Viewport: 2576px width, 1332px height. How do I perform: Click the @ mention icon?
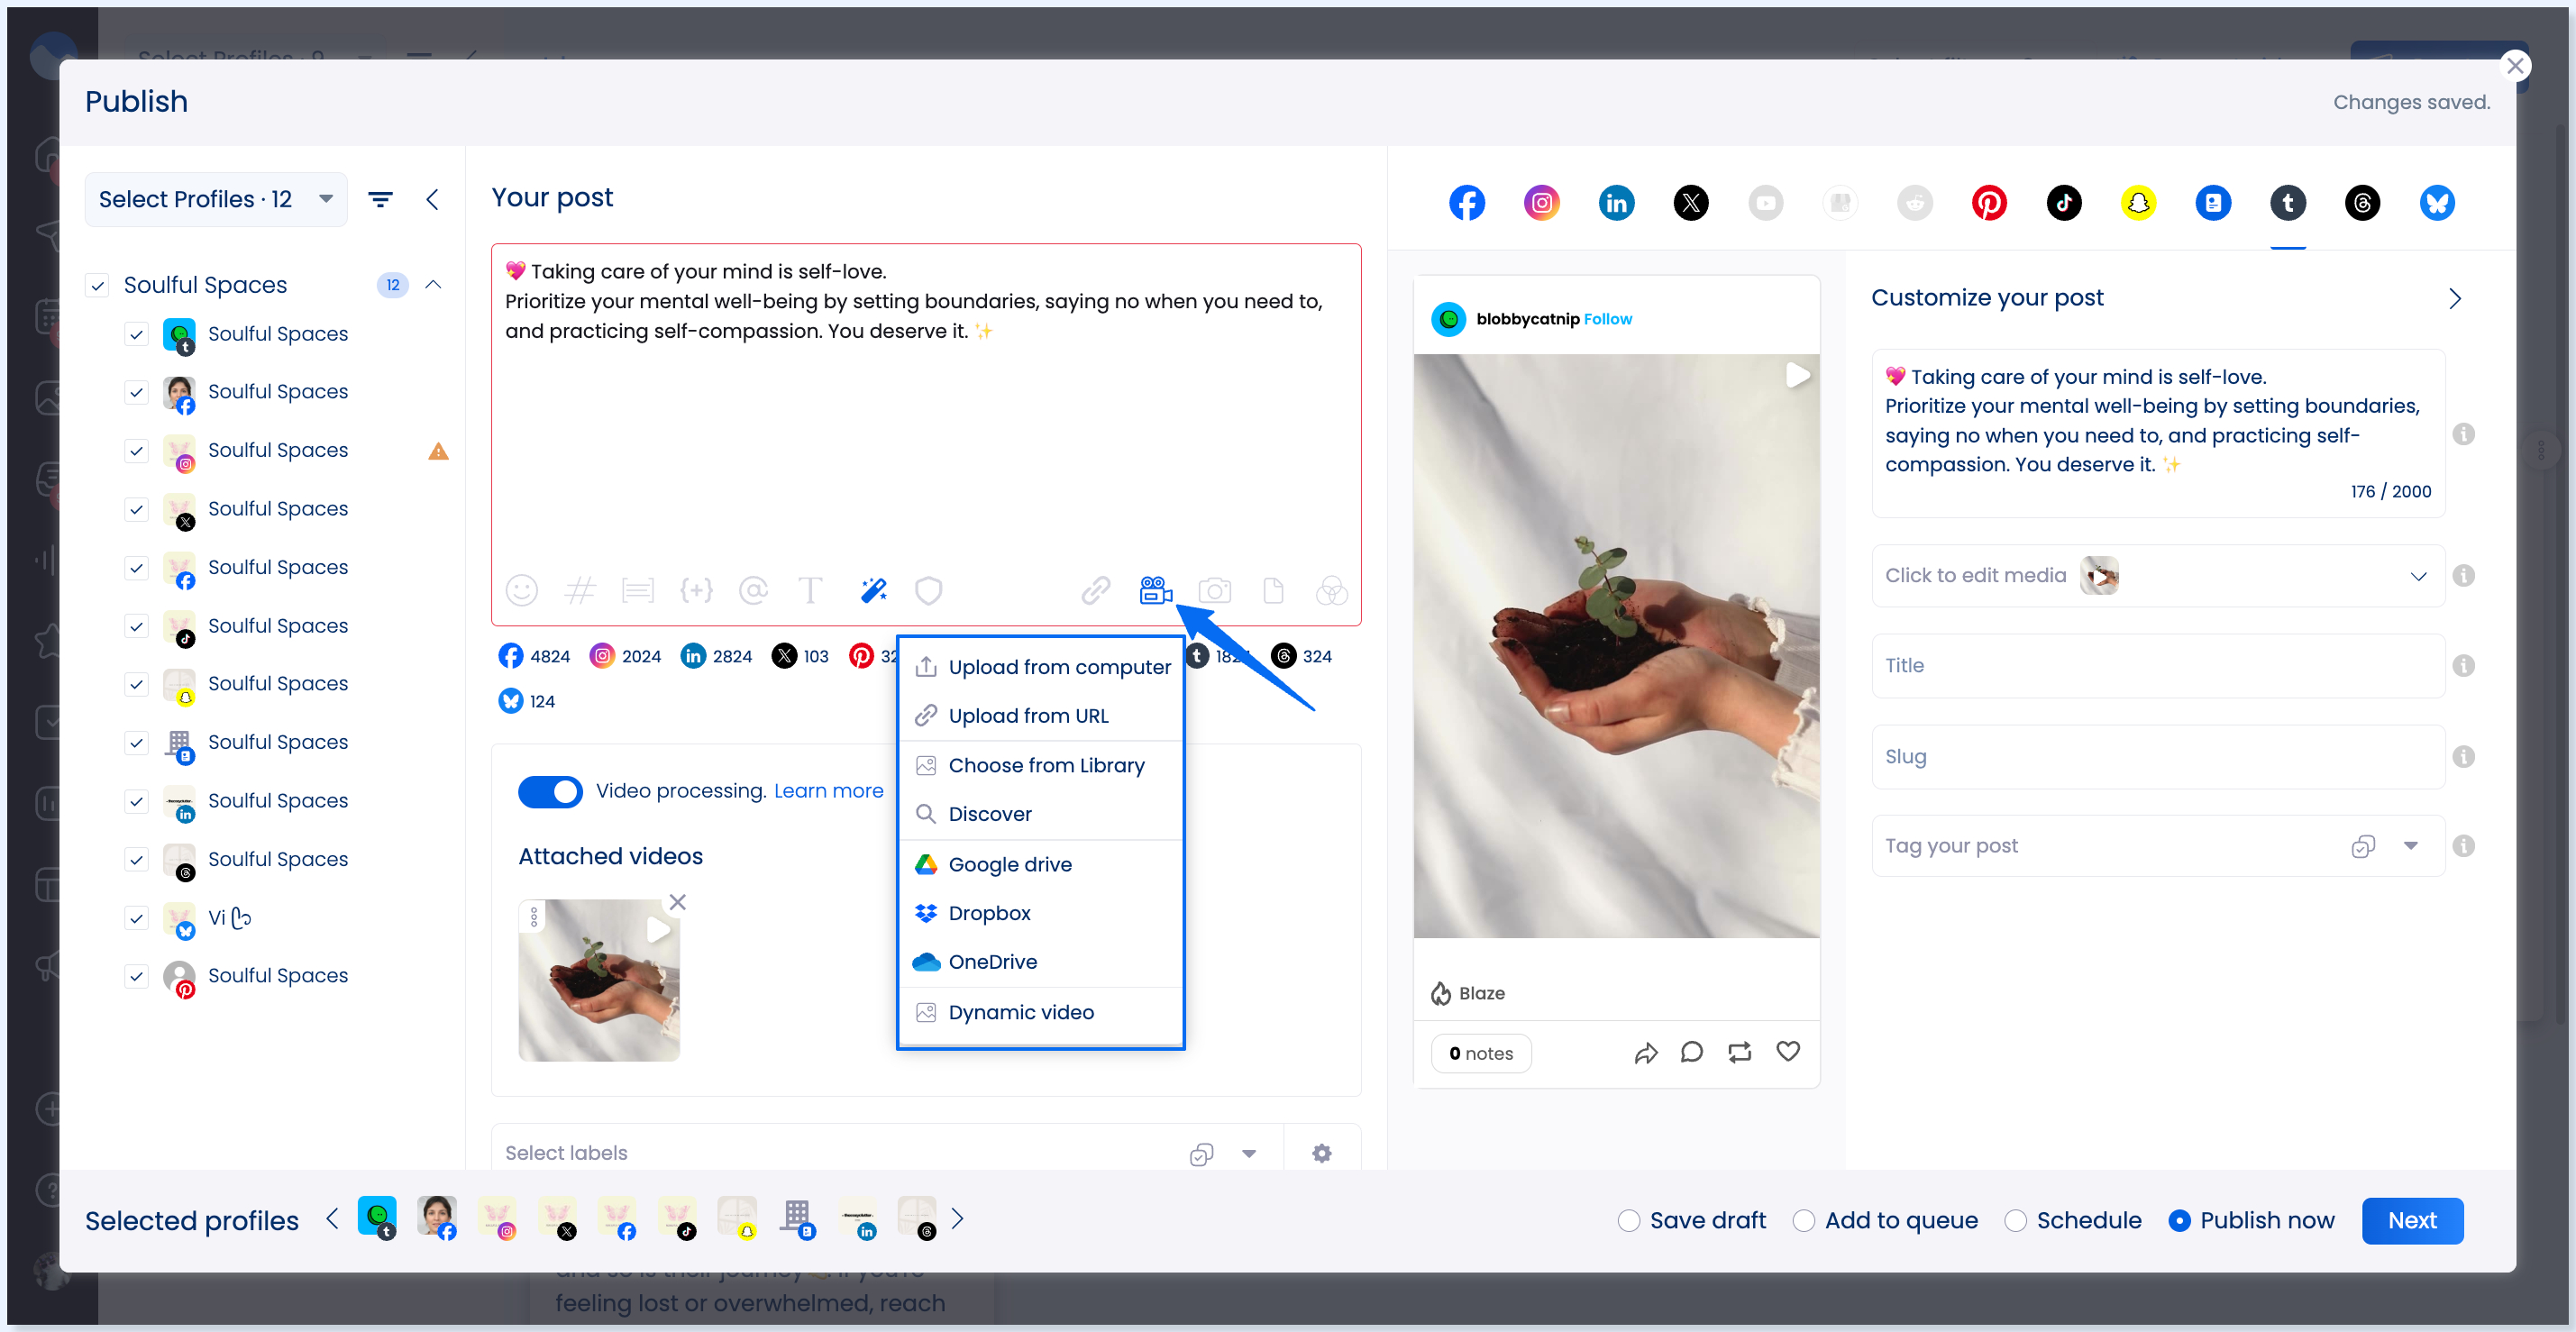coord(753,591)
